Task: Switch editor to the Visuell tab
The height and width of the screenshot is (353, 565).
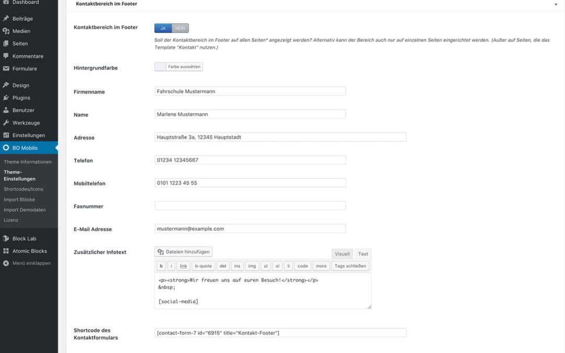Action: click(x=342, y=254)
